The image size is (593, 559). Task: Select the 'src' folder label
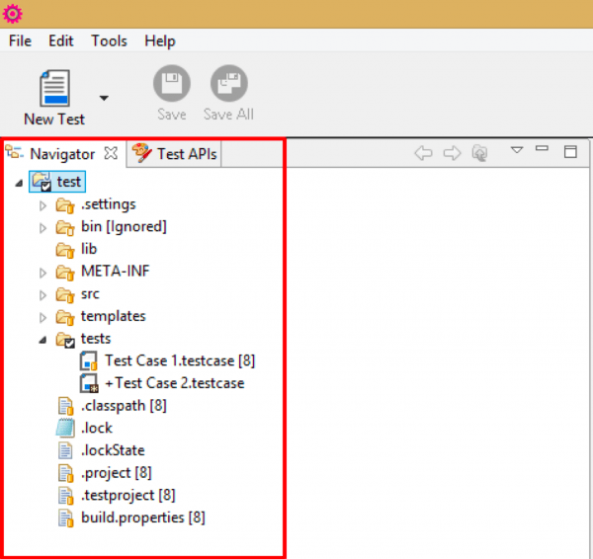90,294
